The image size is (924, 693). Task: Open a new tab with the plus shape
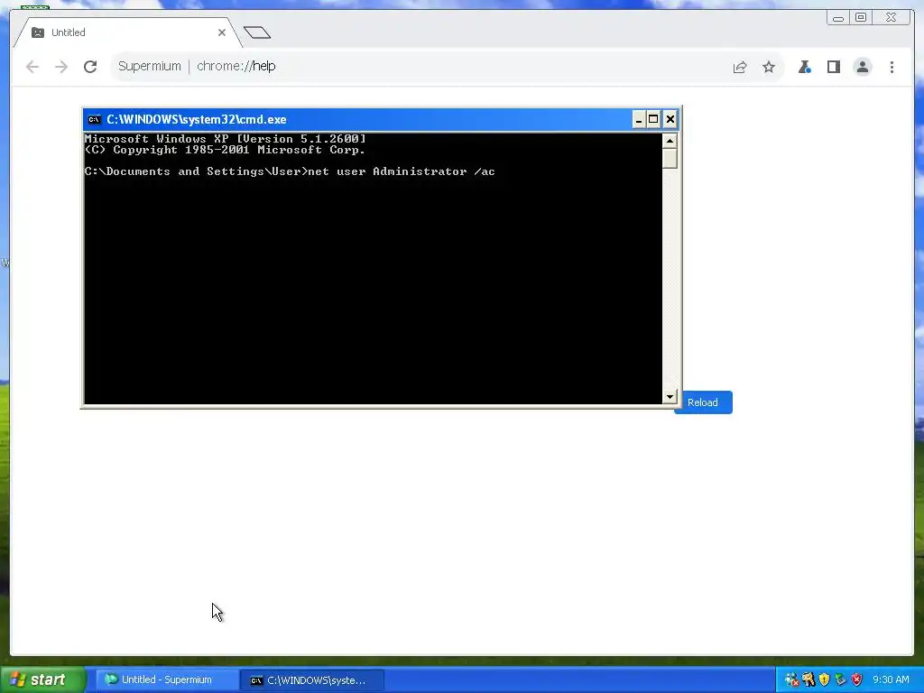(x=257, y=32)
